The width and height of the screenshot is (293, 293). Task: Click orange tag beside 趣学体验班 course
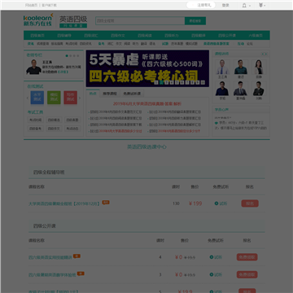(81, 273)
